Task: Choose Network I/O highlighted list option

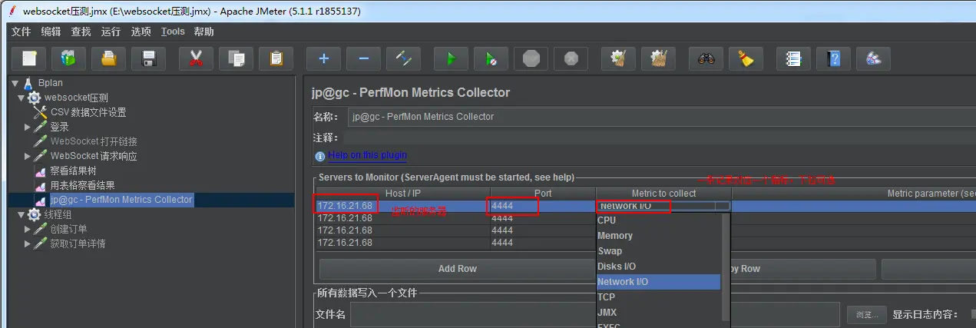Action: point(658,282)
